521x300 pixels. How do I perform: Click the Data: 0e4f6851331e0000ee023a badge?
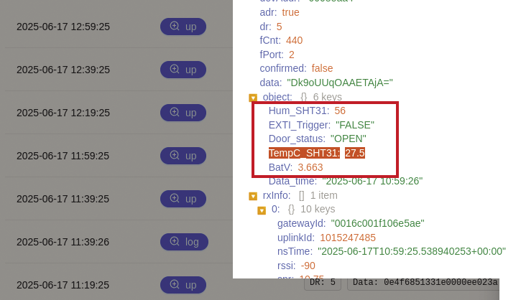pyautogui.click(x=423, y=282)
